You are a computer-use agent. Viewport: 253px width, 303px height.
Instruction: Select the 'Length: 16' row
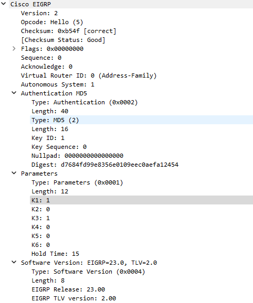50,129
